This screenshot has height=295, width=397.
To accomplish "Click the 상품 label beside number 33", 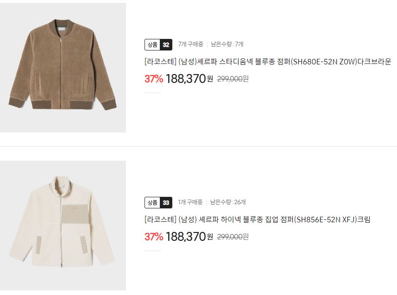I will 152,202.
